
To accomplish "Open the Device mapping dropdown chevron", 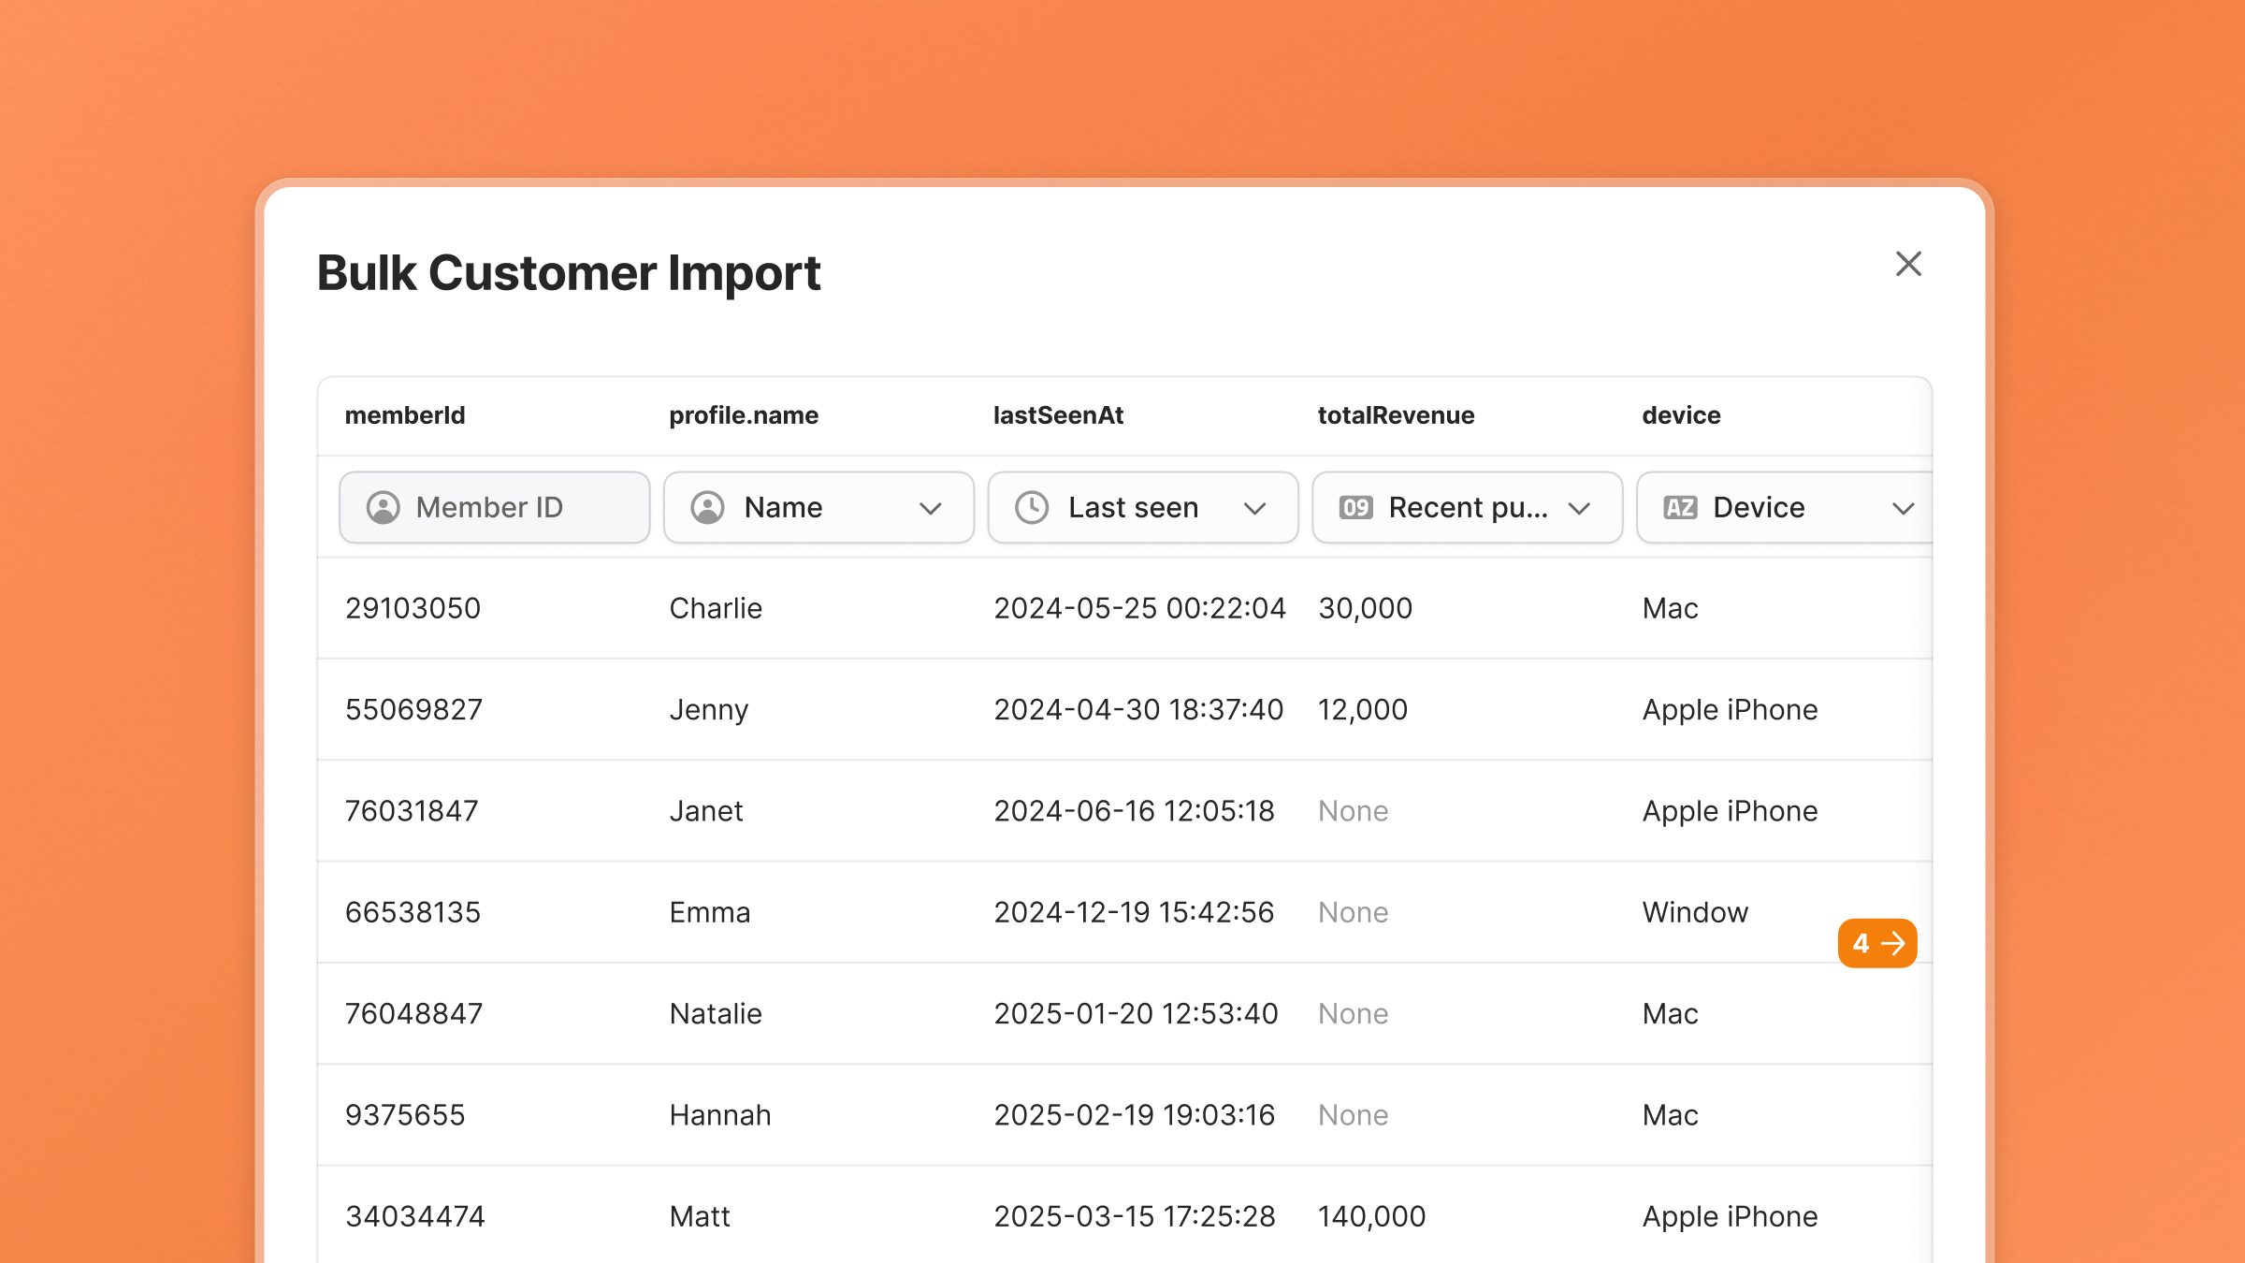I will coord(1903,508).
